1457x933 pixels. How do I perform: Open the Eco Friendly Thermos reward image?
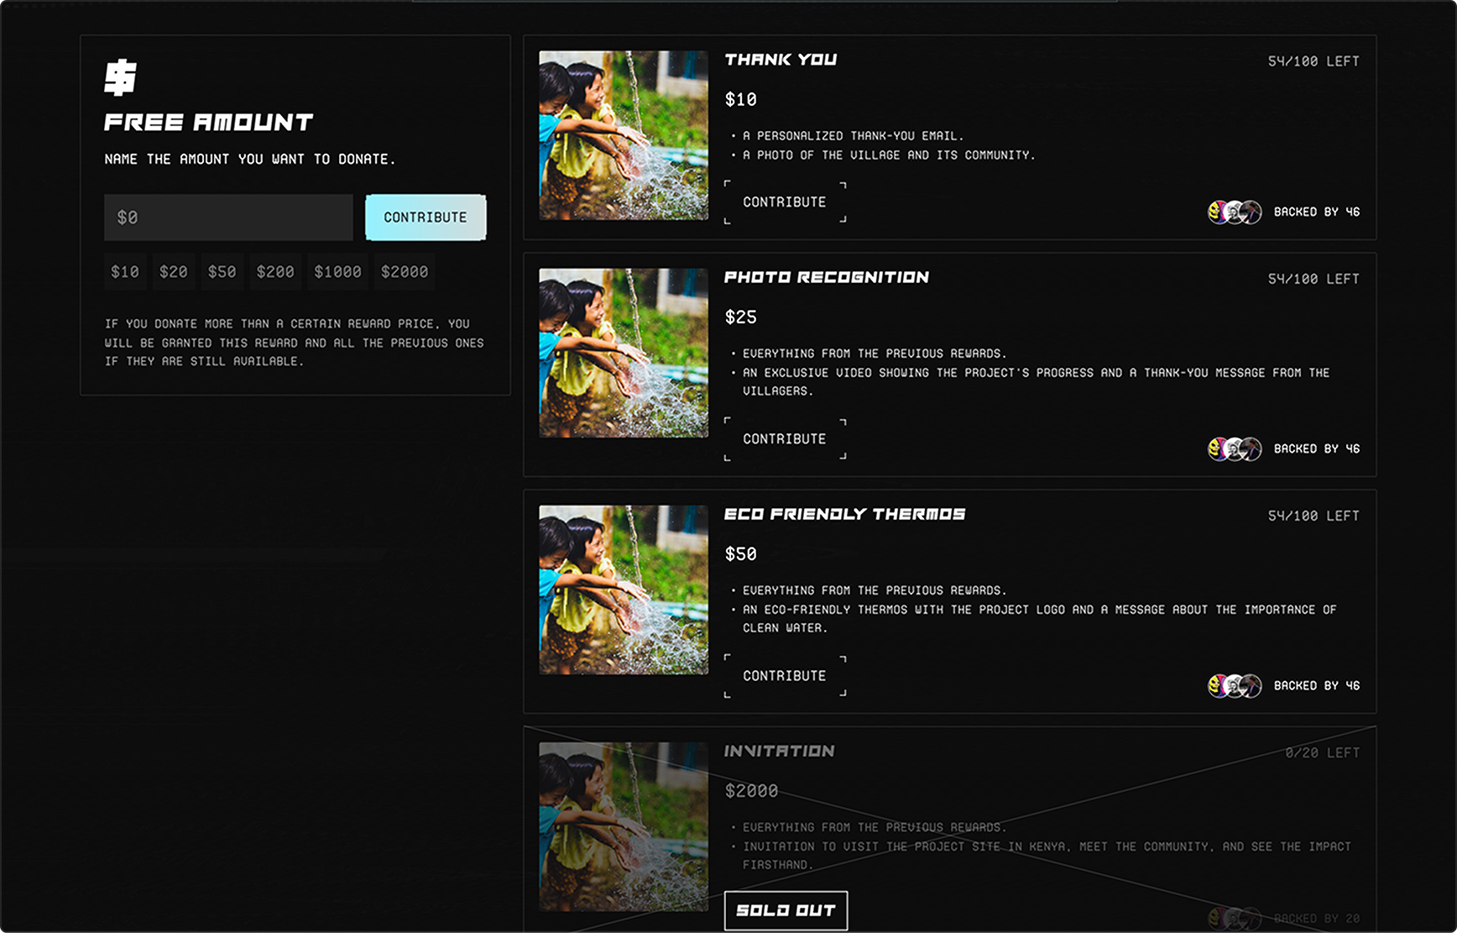(623, 590)
